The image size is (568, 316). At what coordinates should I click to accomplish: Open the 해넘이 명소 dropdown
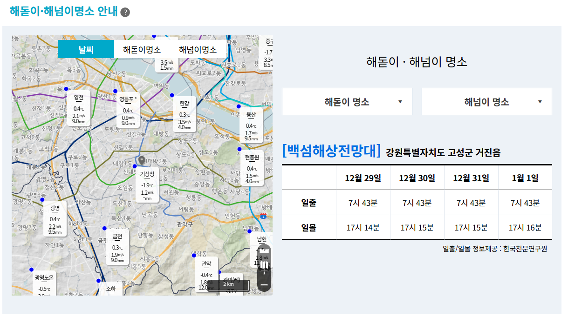(486, 101)
